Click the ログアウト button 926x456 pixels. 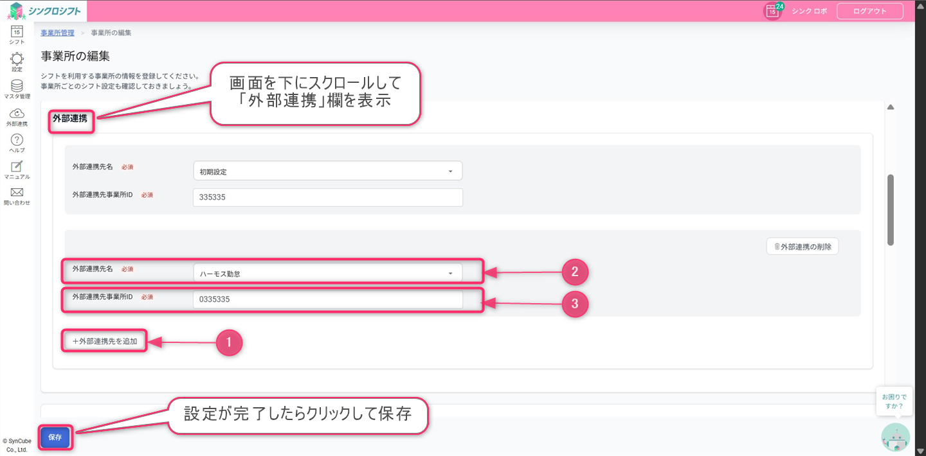[x=869, y=11]
